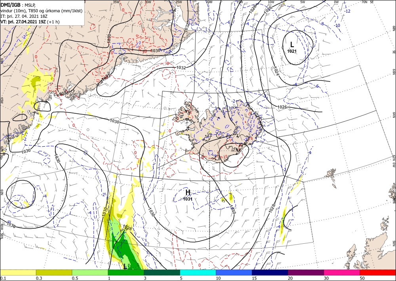Click the "-12" temperature contour label
Image resolution: width=396 pixels, height=281 pixels.
(x=348, y=11)
